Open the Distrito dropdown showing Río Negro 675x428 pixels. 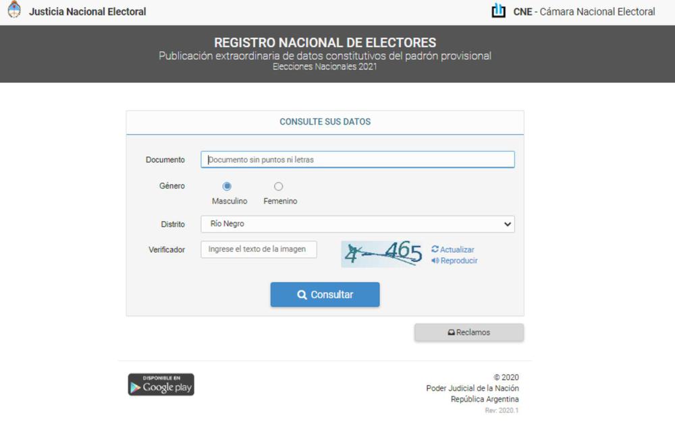[x=358, y=224]
